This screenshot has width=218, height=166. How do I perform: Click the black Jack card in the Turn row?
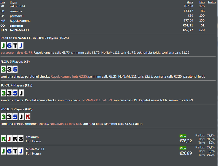[21, 93]
